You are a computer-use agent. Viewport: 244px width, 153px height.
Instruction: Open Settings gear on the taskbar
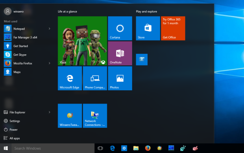point(124,148)
